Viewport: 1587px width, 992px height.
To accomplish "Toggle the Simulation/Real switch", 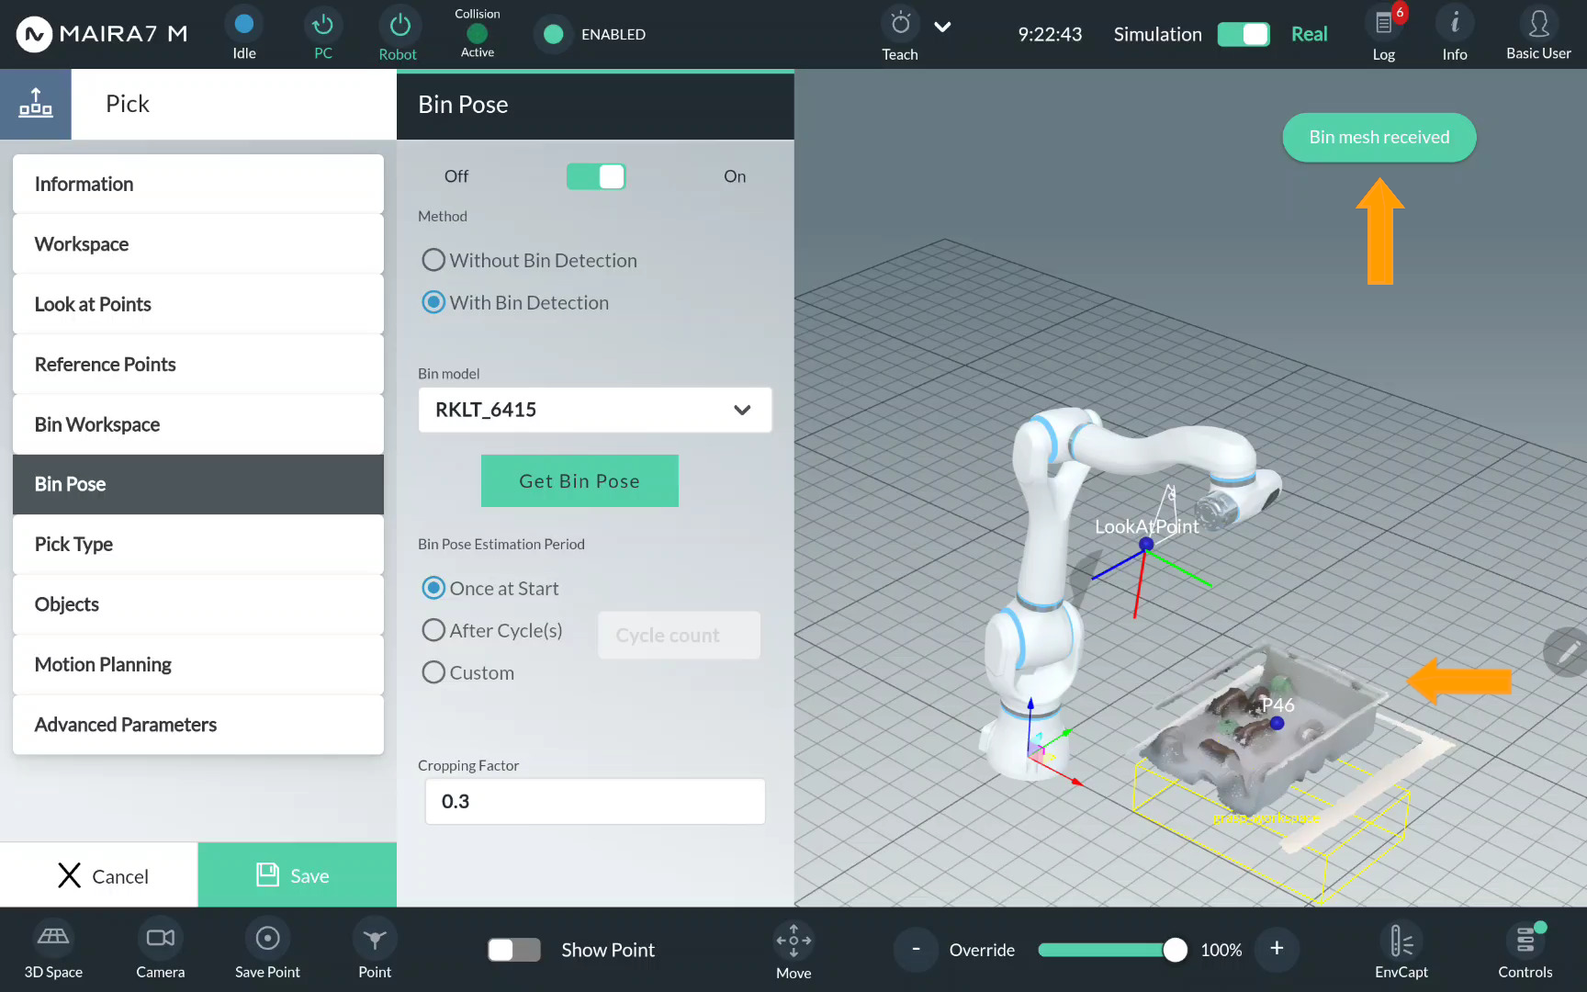I will pos(1244,34).
